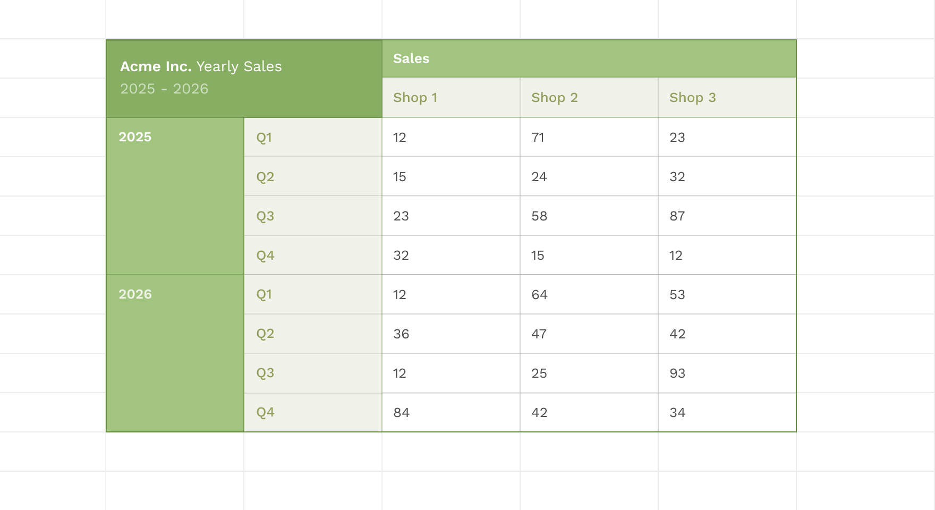Click the cell containing value 71
The height and width of the screenshot is (510, 935).
(x=589, y=137)
